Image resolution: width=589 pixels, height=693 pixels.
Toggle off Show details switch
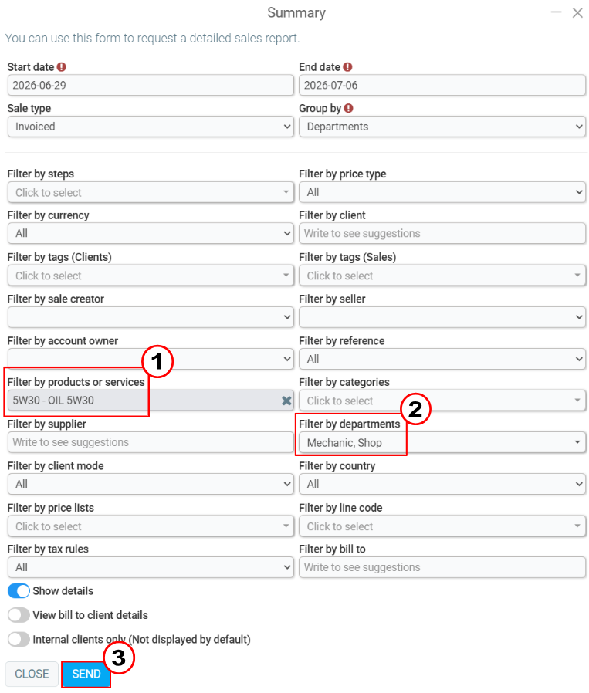click(x=19, y=591)
